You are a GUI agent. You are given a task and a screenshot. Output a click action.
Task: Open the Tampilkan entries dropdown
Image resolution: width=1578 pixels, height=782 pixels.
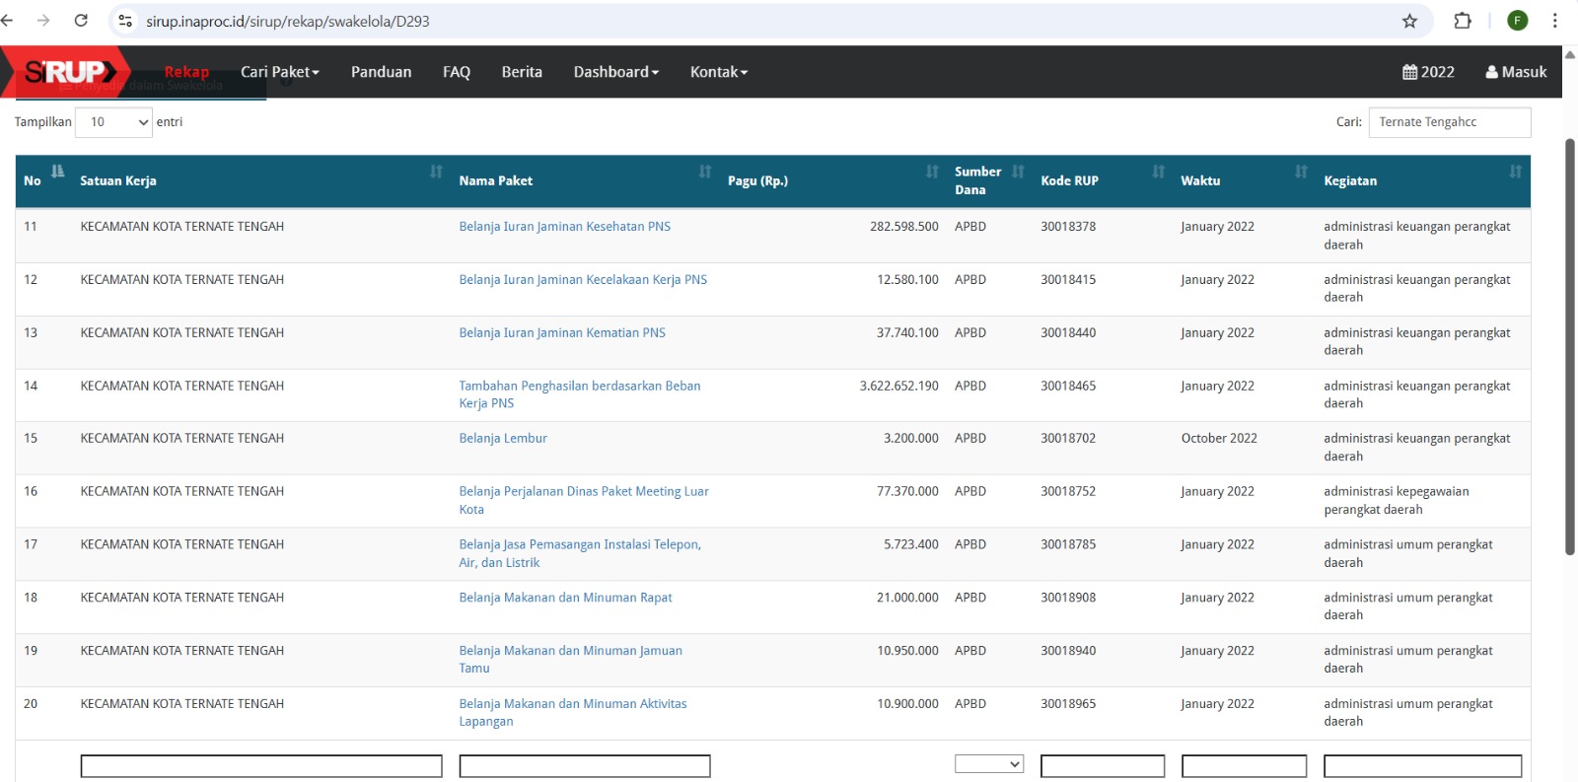coord(113,122)
